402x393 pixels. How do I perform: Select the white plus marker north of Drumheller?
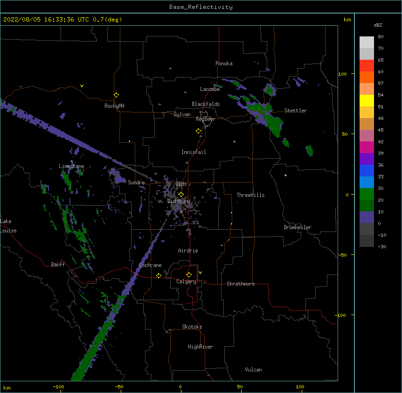[x=285, y=175]
